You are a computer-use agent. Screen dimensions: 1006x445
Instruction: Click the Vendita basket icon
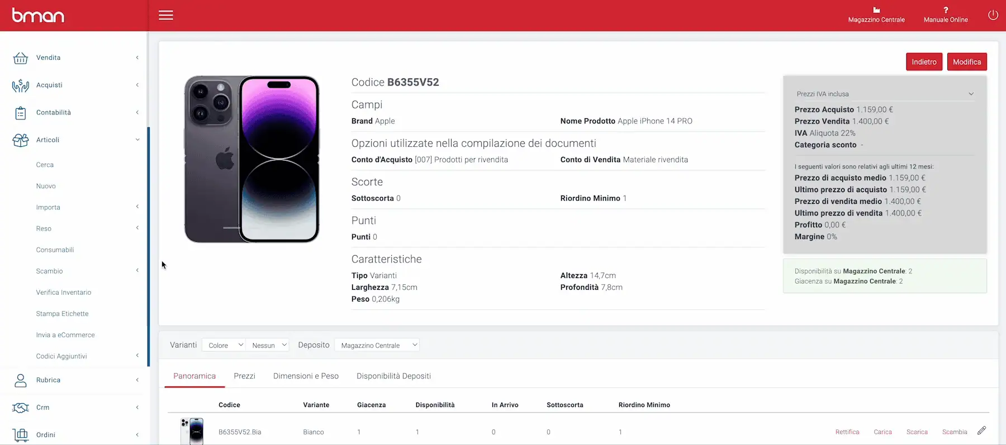(21, 58)
